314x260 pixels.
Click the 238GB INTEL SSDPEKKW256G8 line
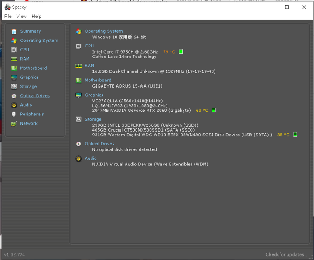(x=145, y=125)
